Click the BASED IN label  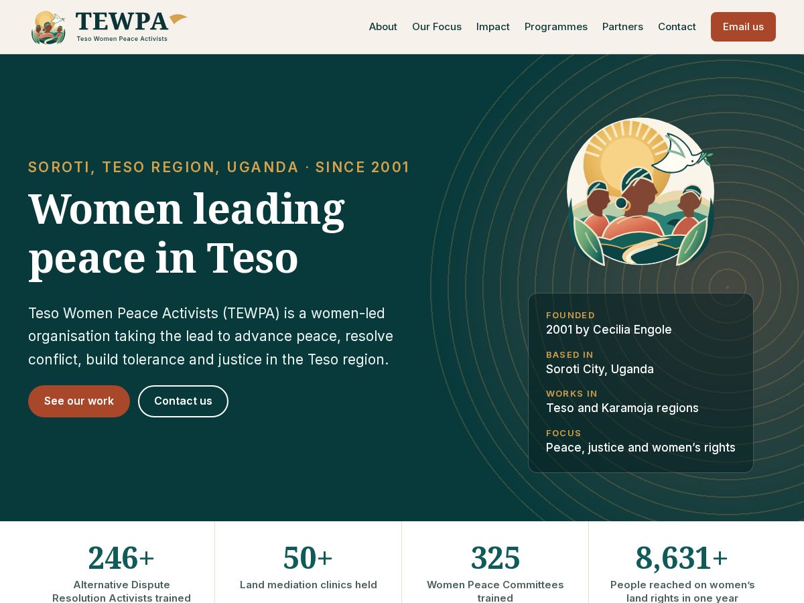pos(569,355)
